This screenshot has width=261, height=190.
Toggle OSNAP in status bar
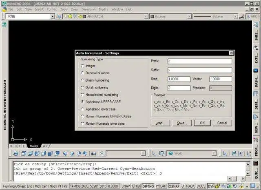pos(174,186)
